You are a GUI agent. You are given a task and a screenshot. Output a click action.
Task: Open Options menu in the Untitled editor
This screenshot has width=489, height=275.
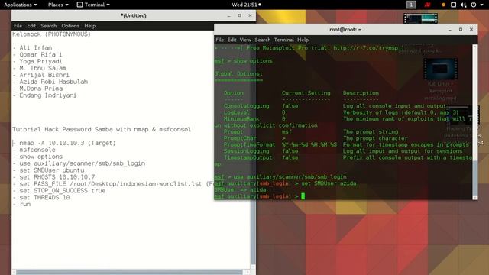click(x=70, y=26)
